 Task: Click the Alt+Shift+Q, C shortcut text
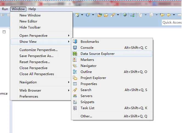(x=136, y=48)
